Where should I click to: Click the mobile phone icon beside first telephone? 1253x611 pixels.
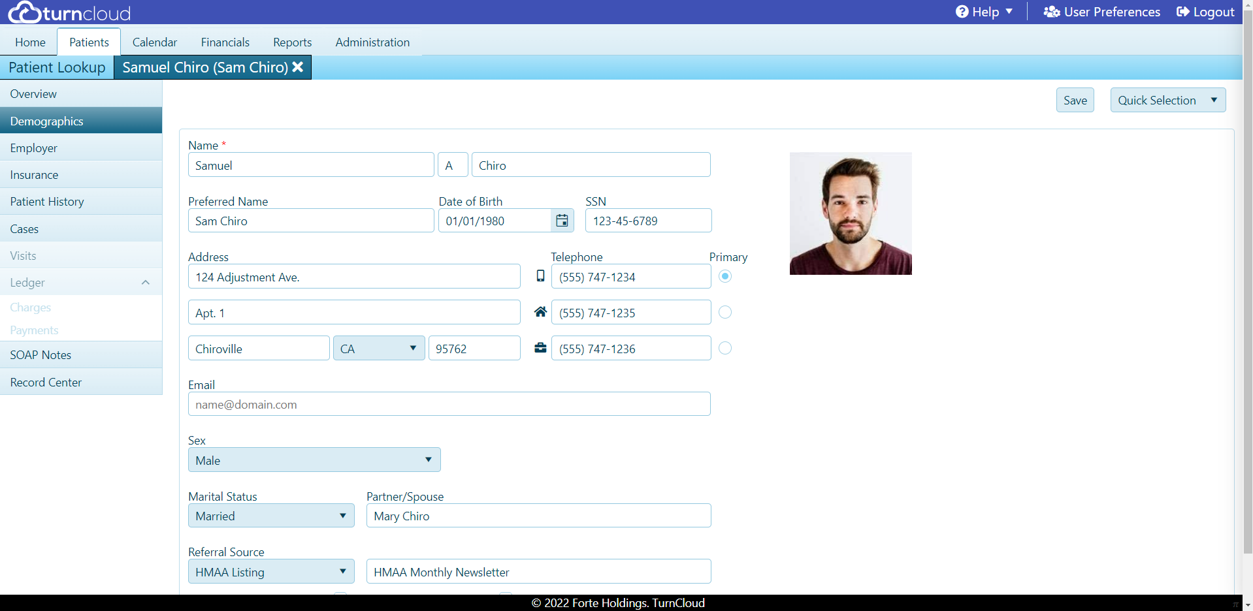(x=540, y=276)
